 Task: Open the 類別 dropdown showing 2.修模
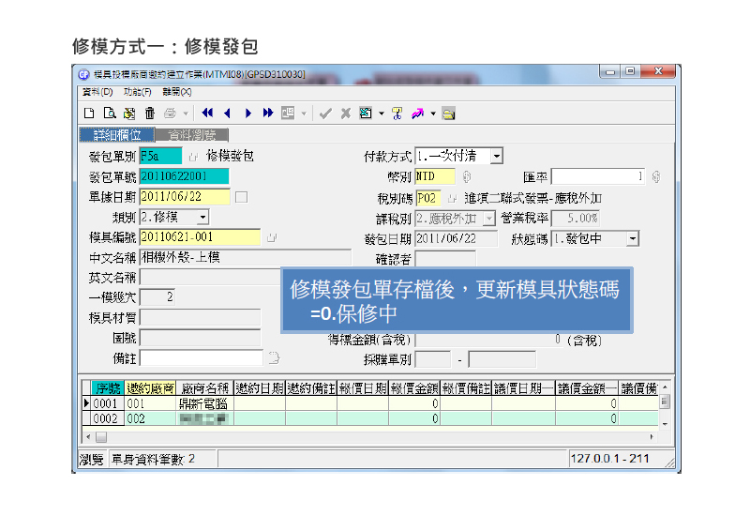pos(202,218)
